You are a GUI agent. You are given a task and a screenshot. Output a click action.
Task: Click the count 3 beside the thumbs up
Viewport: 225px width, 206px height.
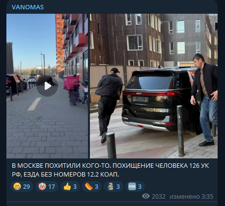coord(75,186)
